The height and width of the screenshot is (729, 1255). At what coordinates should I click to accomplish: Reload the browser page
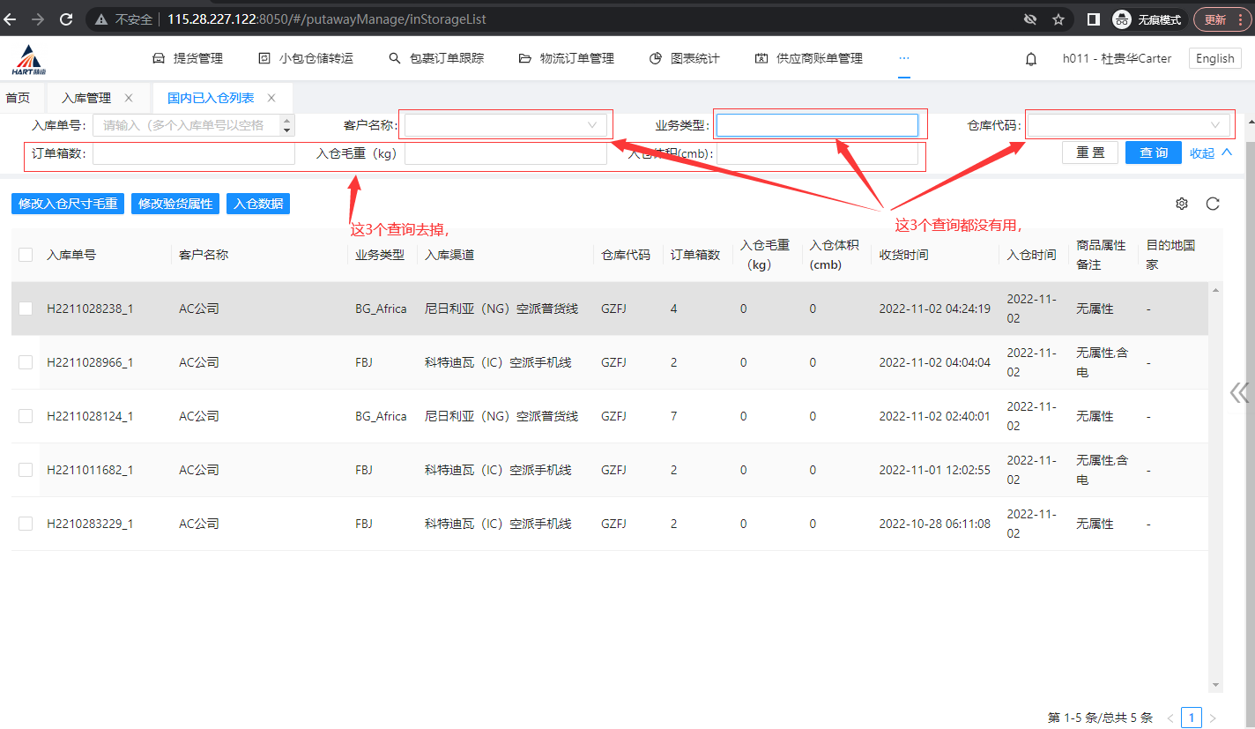65,19
